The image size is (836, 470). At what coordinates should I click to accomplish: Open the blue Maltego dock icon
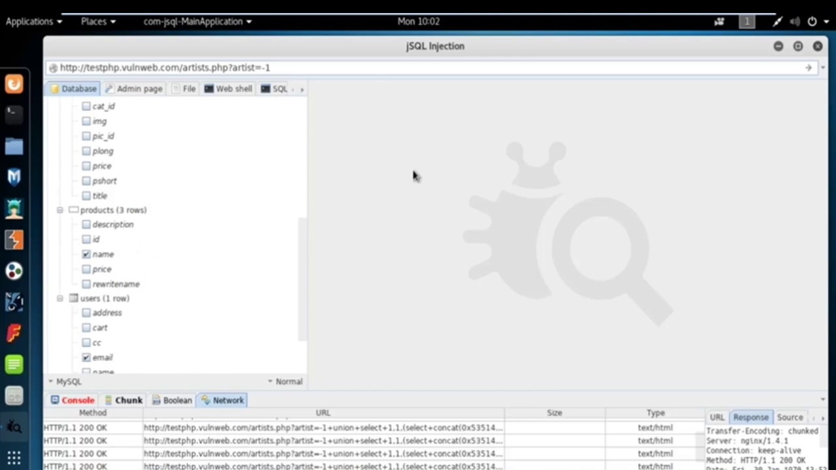click(x=14, y=302)
